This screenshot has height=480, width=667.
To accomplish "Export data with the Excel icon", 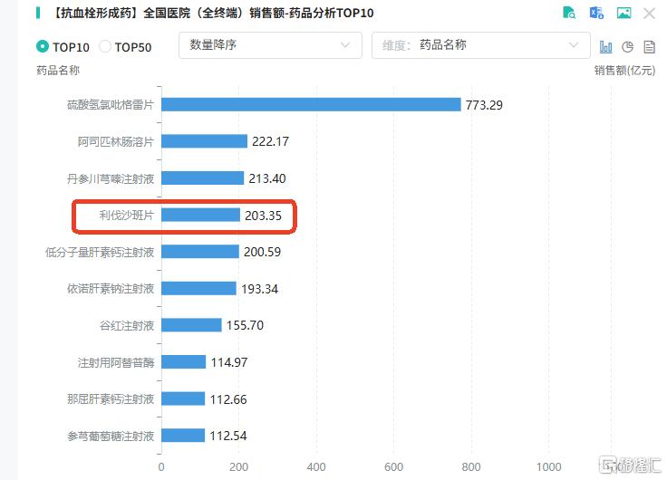I will (596, 13).
